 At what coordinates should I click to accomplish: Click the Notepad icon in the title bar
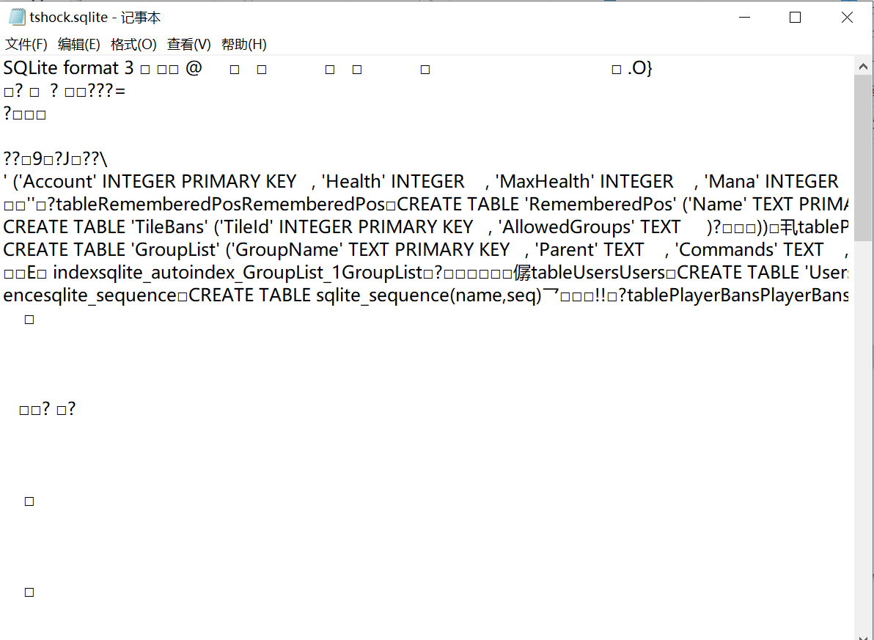point(17,18)
